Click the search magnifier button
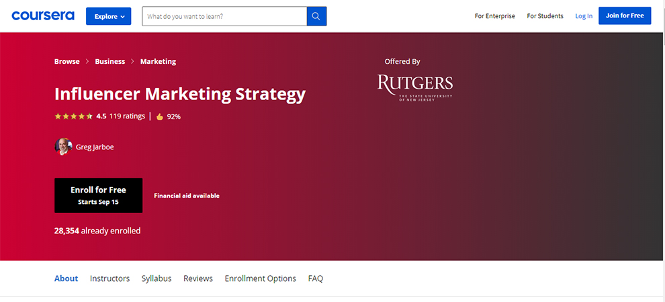The width and height of the screenshot is (665, 302). (316, 16)
